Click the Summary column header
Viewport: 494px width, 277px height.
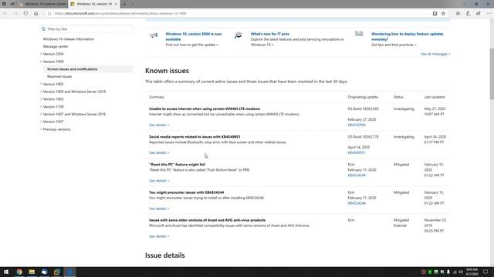(157, 97)
